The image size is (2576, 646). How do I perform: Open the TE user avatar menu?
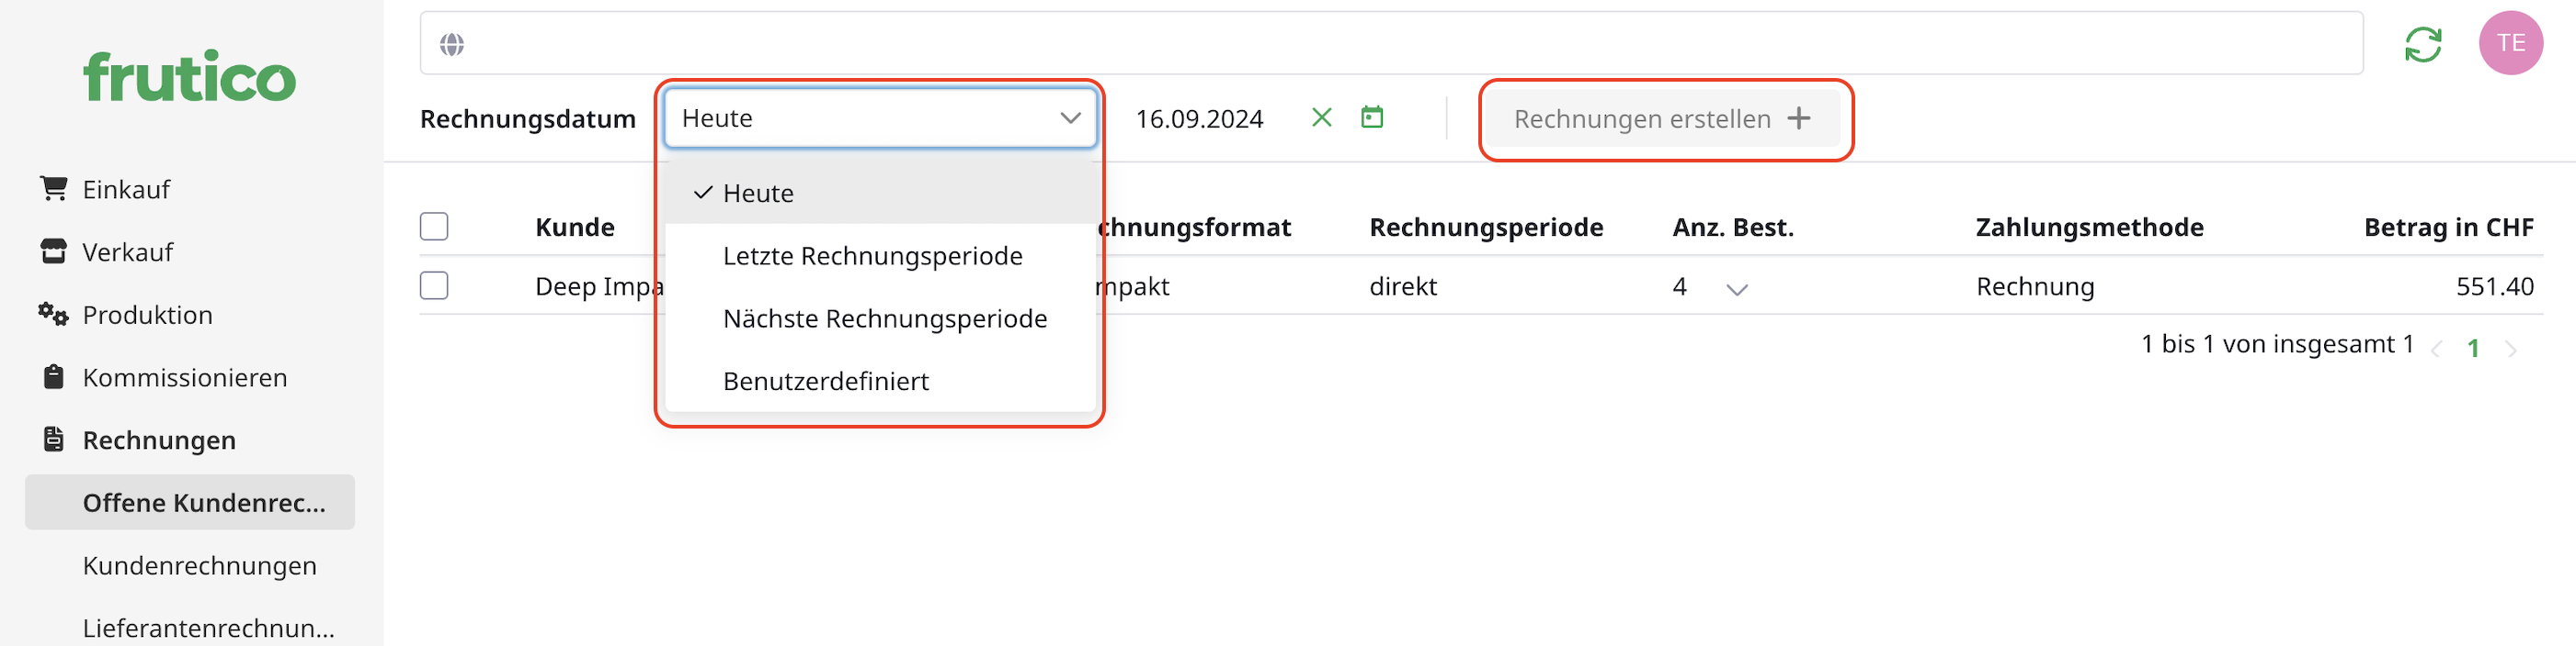point(2510,43)
